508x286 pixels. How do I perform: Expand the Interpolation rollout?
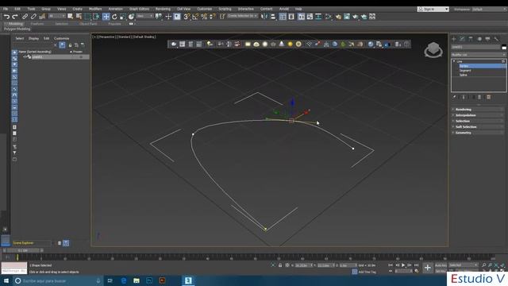[478, 115]
